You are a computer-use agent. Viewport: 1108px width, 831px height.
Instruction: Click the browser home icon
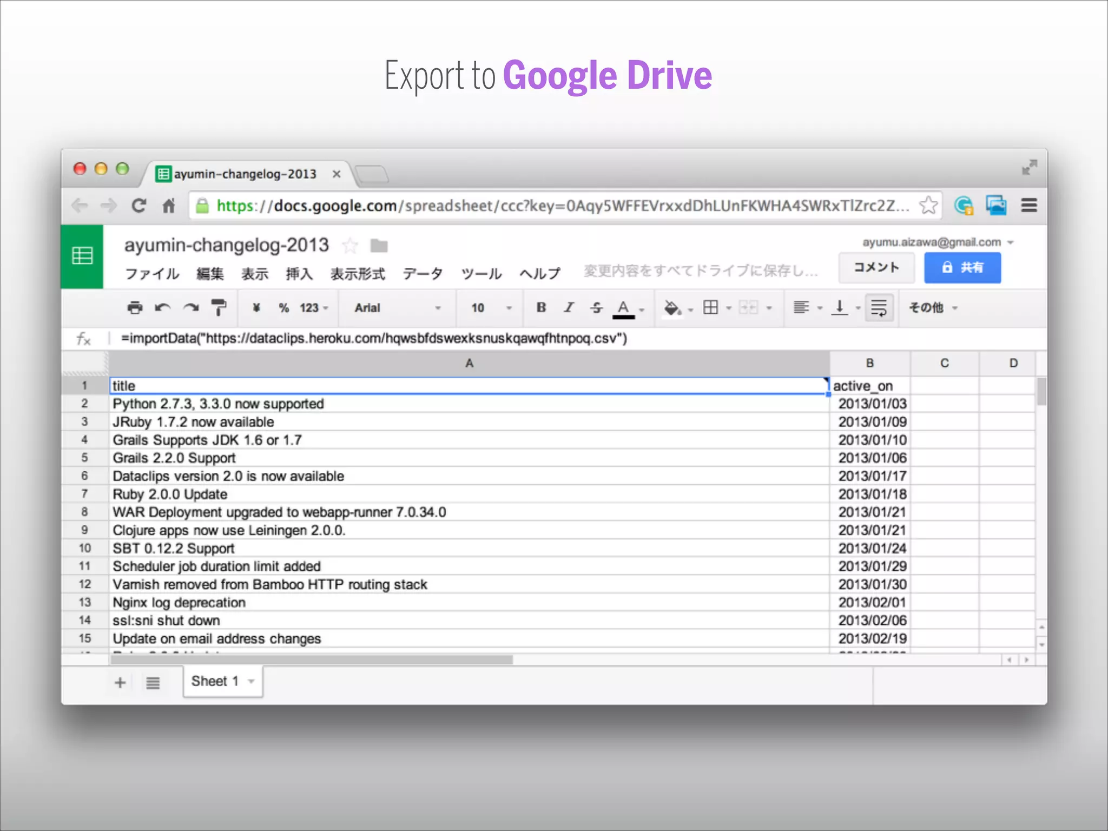click(169, 206)
